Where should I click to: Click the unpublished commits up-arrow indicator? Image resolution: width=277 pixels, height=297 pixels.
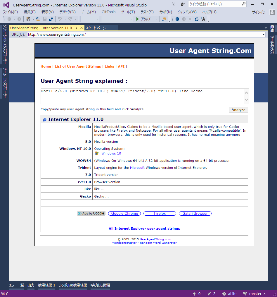click(x=197, y=293)
